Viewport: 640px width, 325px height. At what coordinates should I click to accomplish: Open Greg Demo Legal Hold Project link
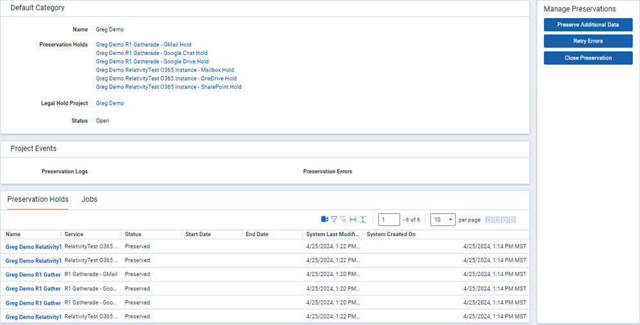tap(110, 103)
